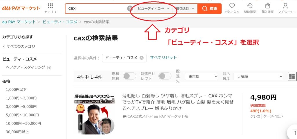297x139 pixels.
Task: Click the orange 検索 button
Action: click(x=209, y=8)
